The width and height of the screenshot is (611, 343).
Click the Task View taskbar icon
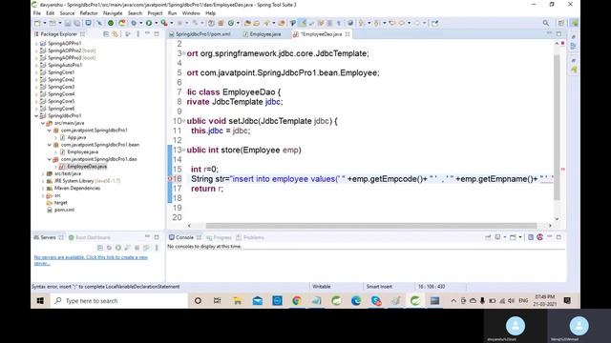click(x=218, y=301)
